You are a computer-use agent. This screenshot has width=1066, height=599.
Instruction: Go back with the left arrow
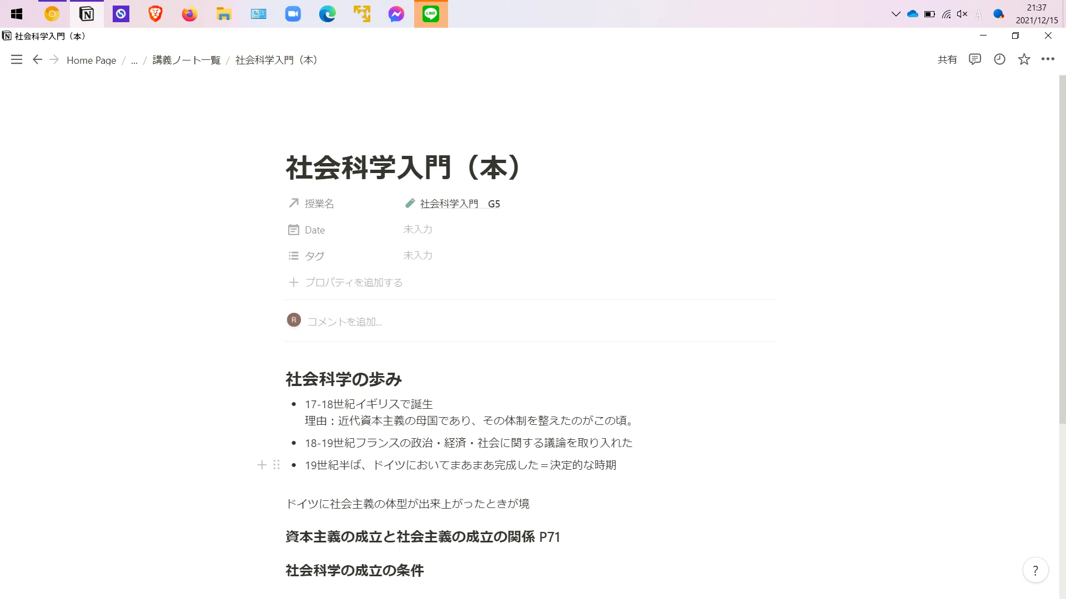(37, 59)
